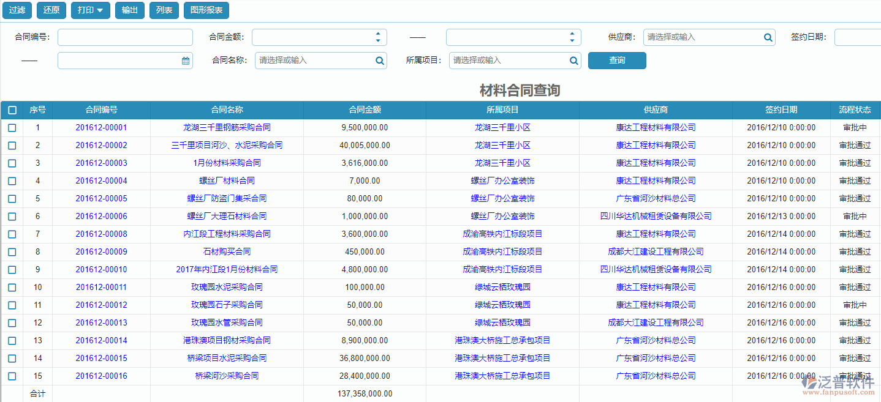
Task: Click the search icon beside 所属项目 field
Action: tap(573, 60)
